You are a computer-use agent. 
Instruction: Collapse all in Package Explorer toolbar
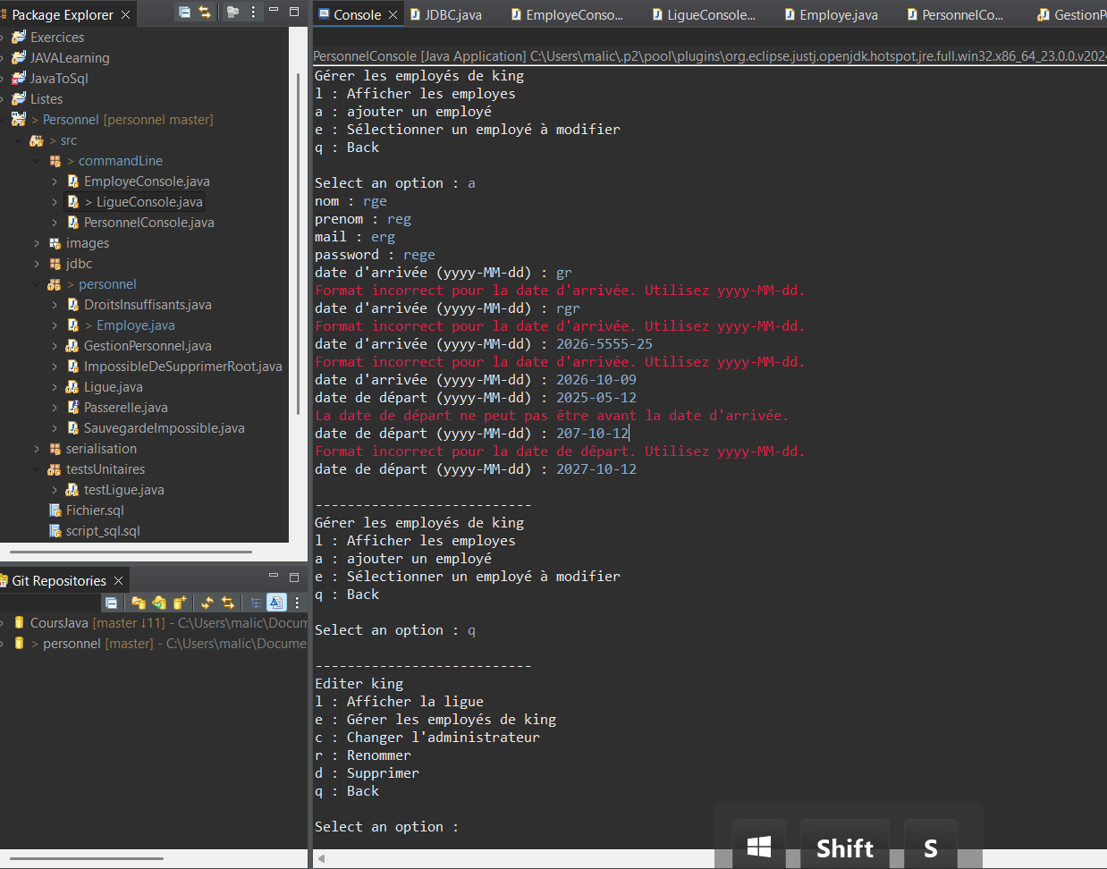pyautogui.click(x=184, y=13)
